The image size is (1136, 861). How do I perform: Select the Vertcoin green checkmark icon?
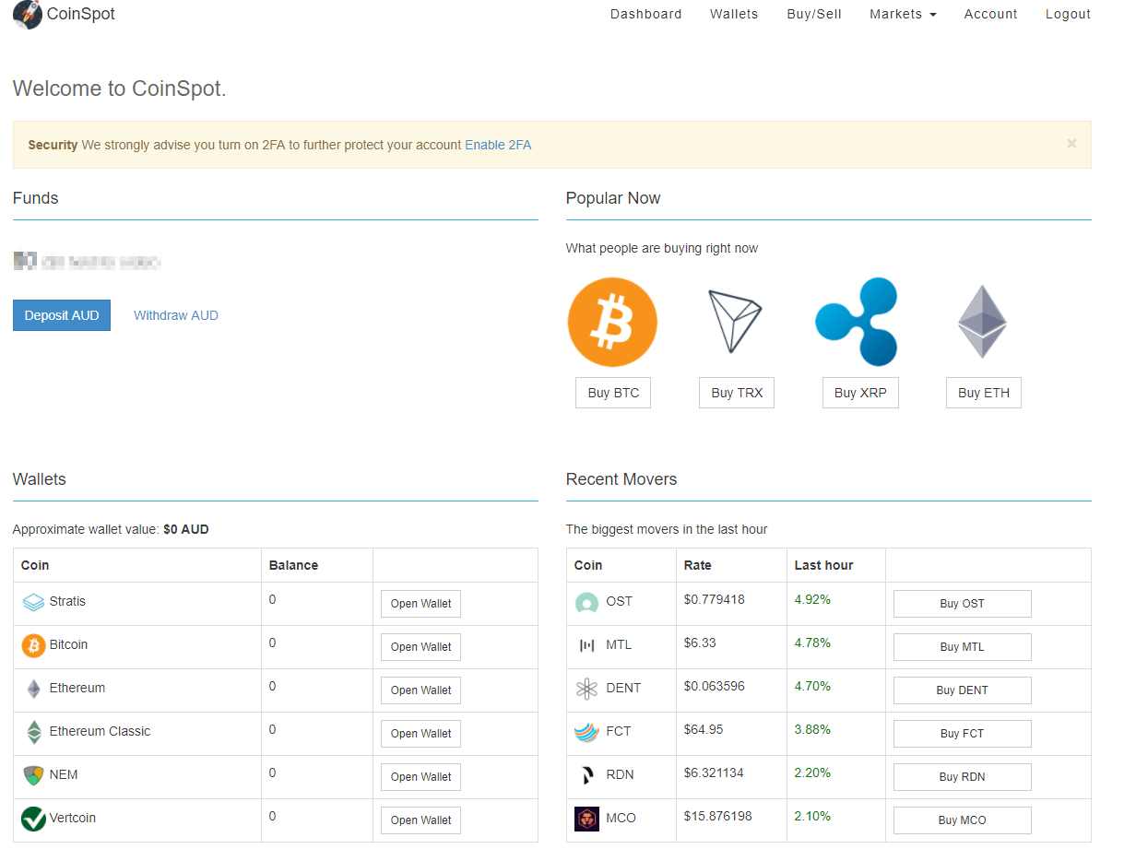coord(33,818)
